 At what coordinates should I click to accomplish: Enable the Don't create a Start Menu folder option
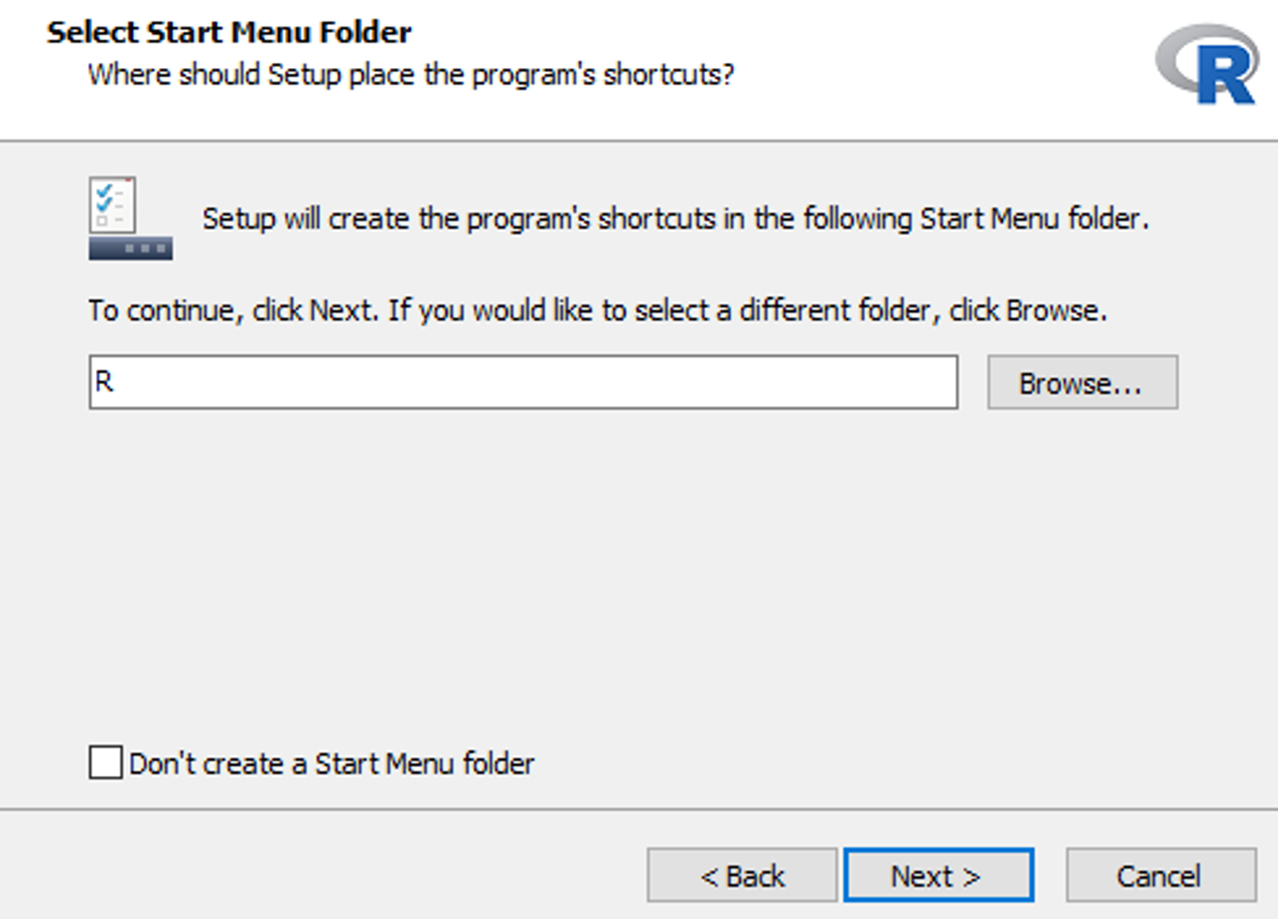coord(104,763)
